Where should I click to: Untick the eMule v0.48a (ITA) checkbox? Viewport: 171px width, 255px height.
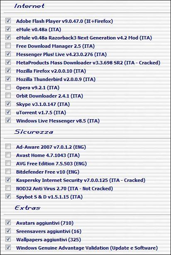pyautogui.click(x=8, y=29)
